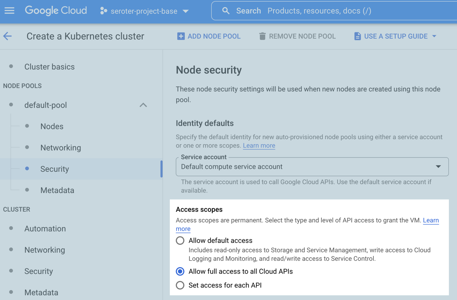Click the back arrow icon

tap(8, 36)
